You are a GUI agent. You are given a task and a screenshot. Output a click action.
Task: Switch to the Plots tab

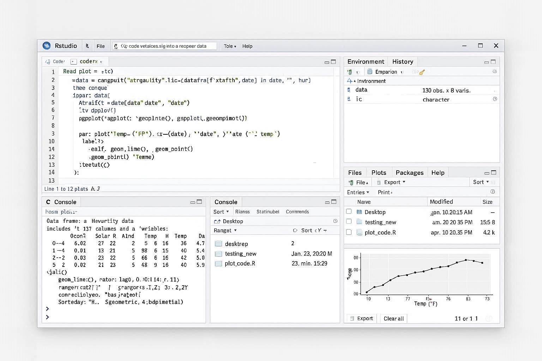coord(379,173)
